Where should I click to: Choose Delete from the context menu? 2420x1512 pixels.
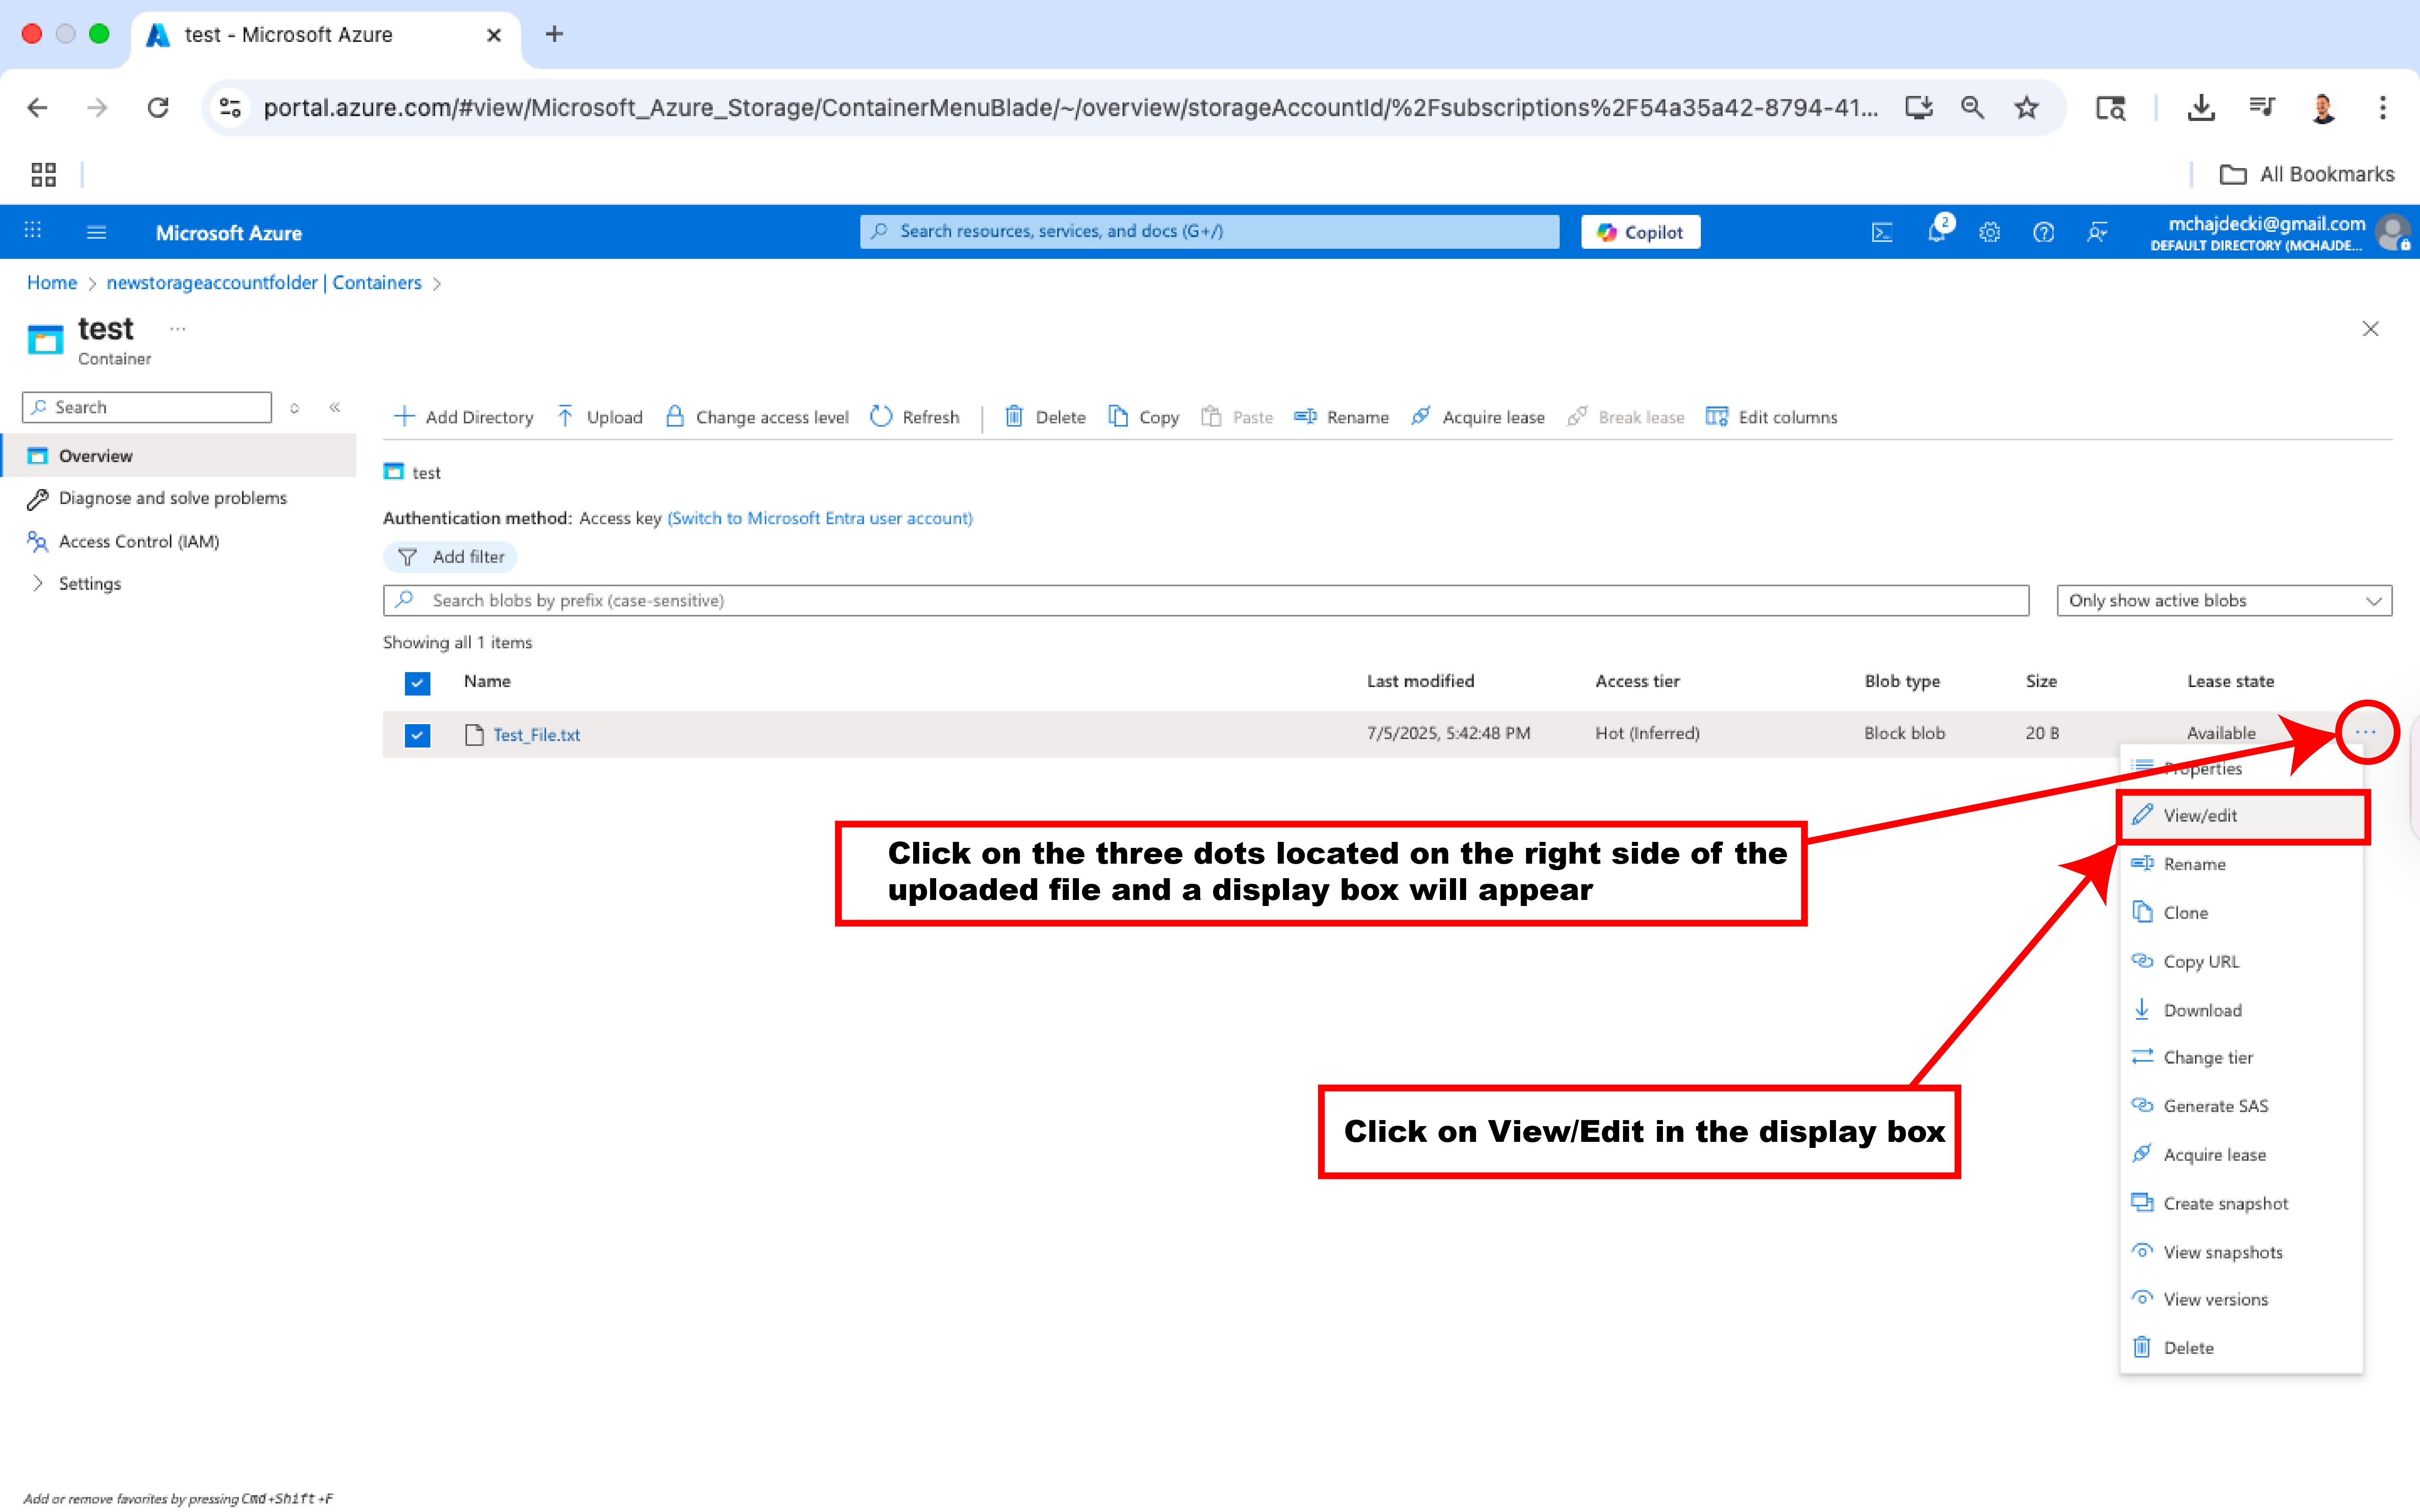(x=2242, y=1348)
